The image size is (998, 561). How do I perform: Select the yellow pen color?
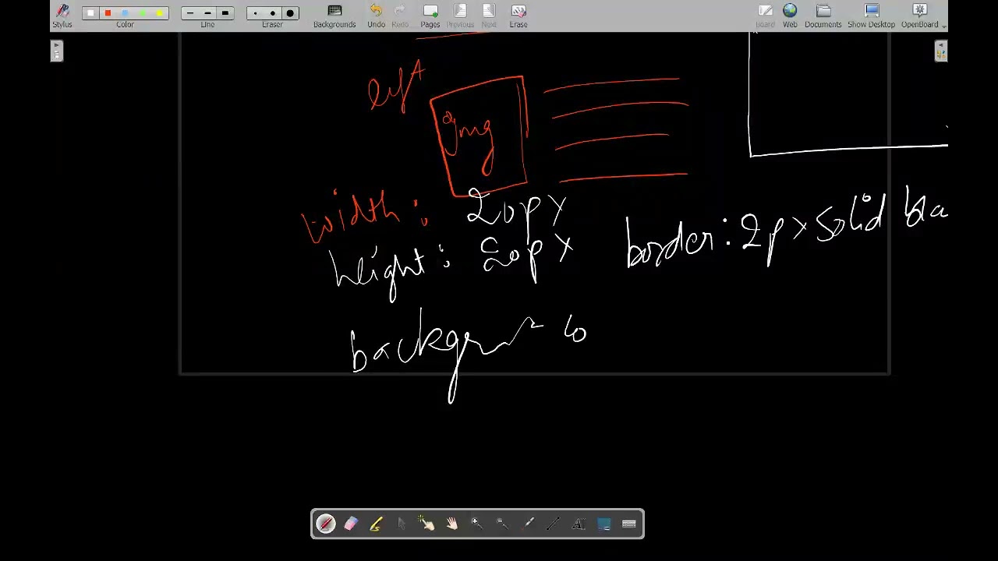[x=159, y=13]
